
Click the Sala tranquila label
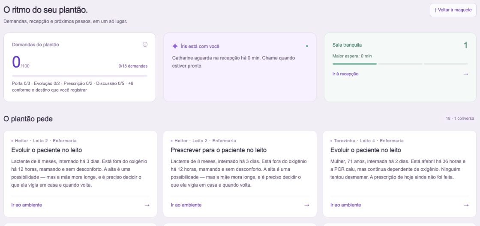(347, 45)
